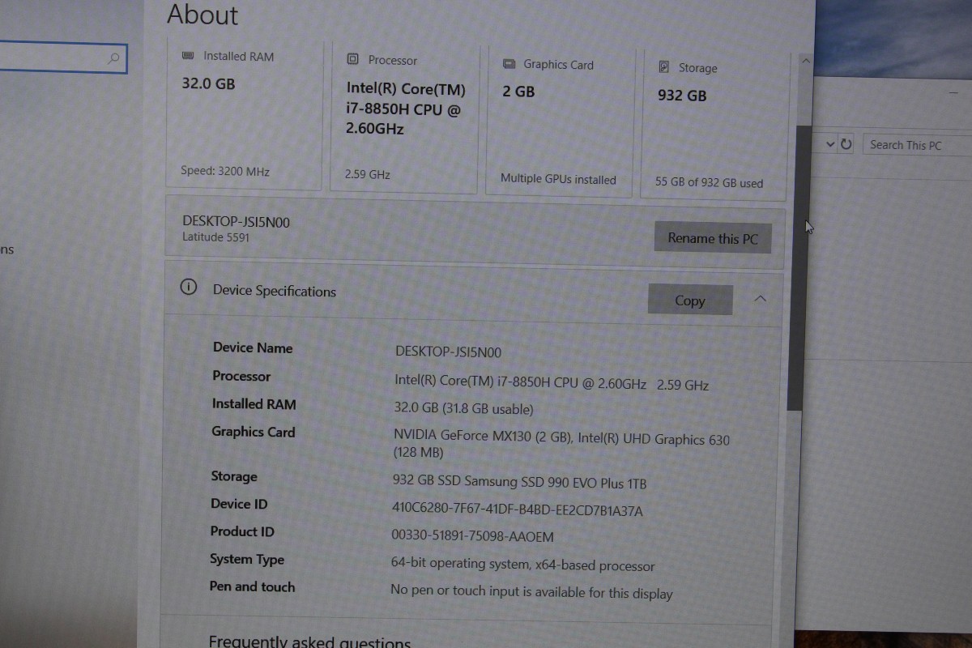Click the Rename this PC button
Image resolution: width=972 pixels, height=648 pixels.
[713, 237]
